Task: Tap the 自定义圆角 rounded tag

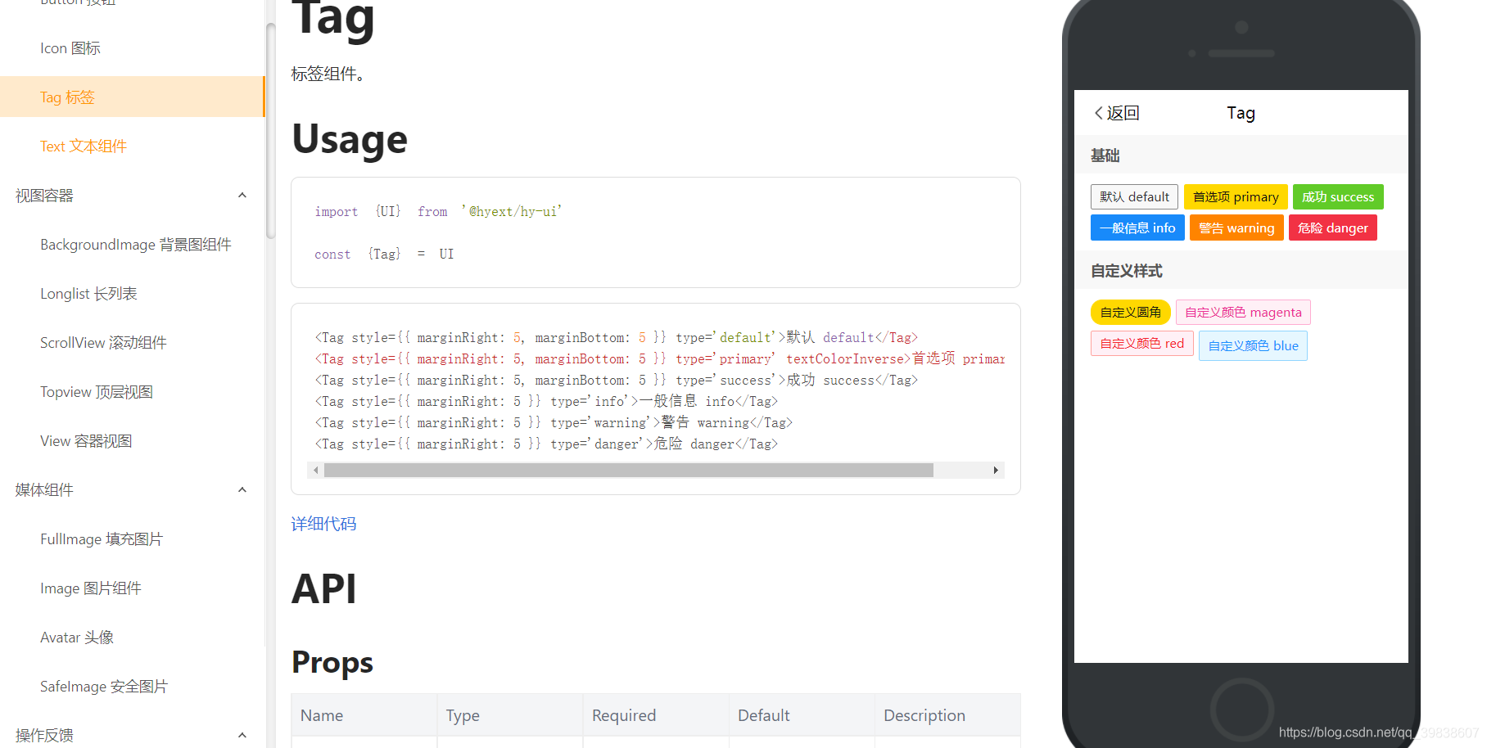Action: pyautogui.click(x=1131, y=312)
